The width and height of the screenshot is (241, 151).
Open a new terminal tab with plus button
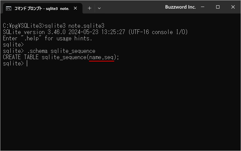89,8
